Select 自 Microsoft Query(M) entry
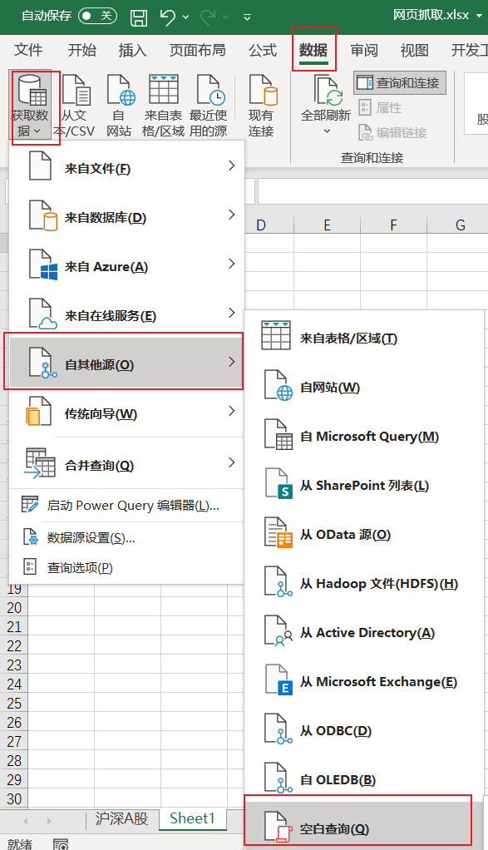This screenshot has height=850, width=488. [364, 436]
